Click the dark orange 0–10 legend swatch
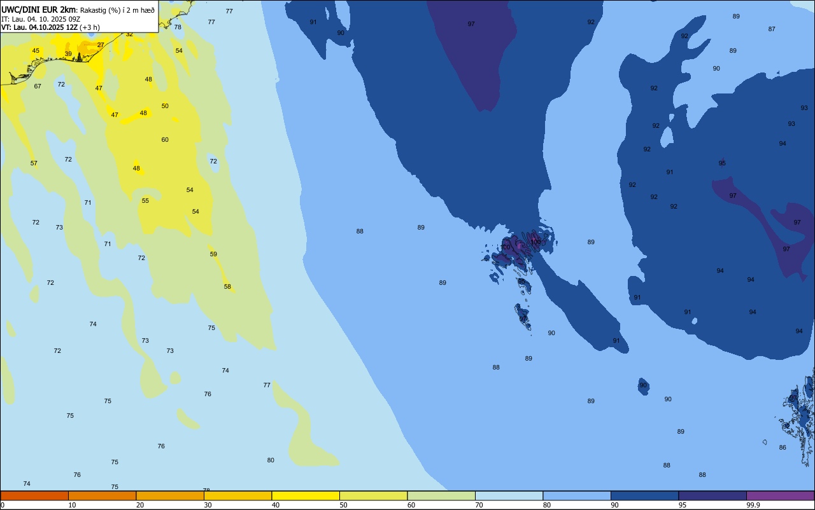Screen dimensions: 815x510 (34, 495)
